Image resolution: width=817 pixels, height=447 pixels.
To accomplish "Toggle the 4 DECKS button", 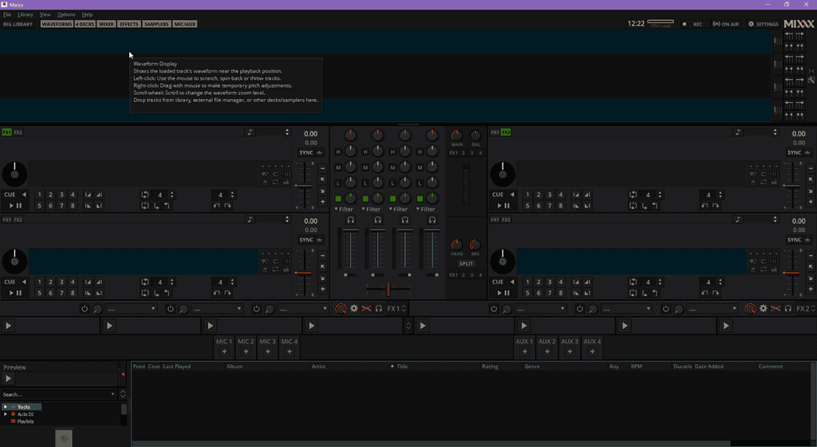I will click(85, 24).
